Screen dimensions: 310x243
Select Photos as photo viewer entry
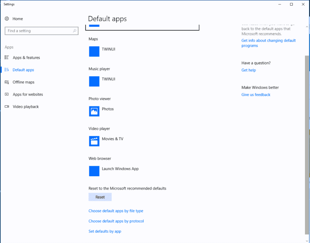click(x=108, y=109)
